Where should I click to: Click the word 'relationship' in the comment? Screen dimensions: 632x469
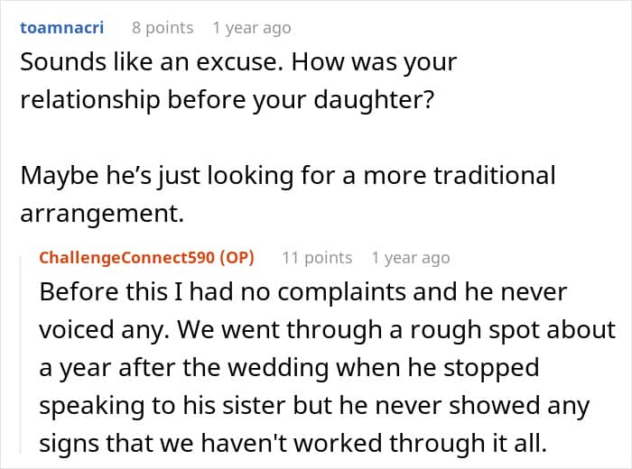(90, 100)
